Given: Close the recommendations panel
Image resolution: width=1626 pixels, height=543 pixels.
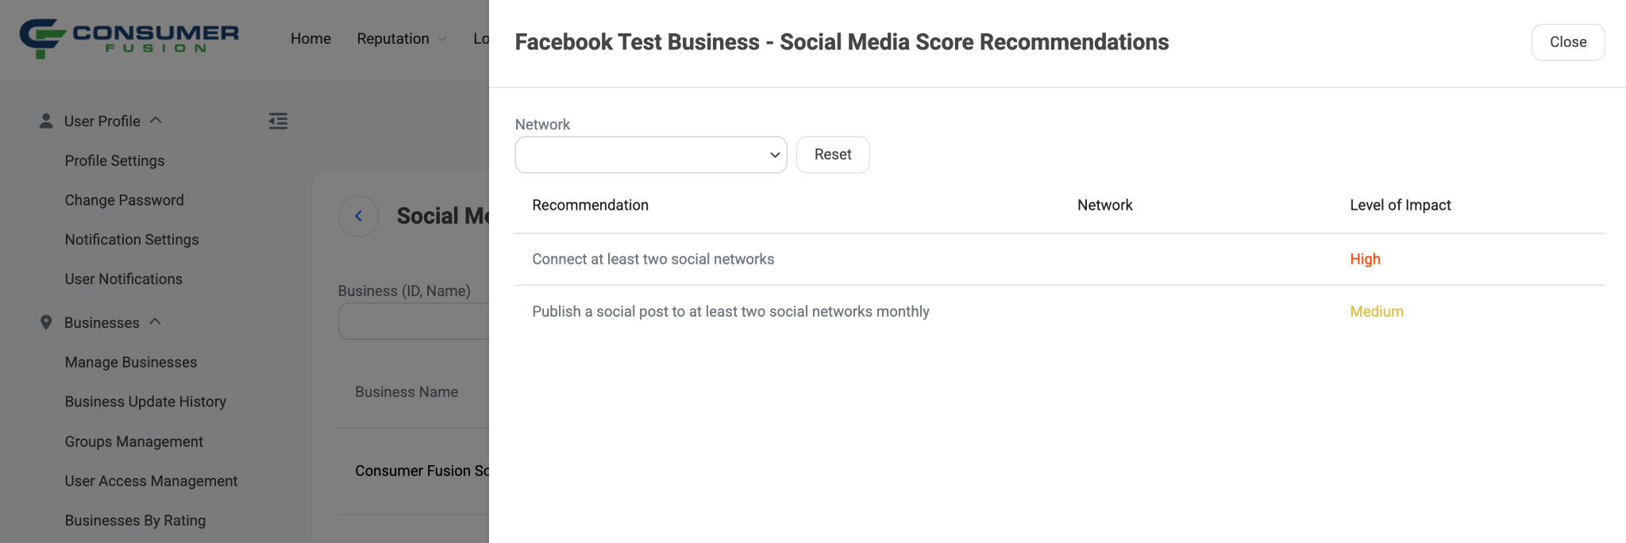Looking at the screenshot, I should coord(1568,42).
